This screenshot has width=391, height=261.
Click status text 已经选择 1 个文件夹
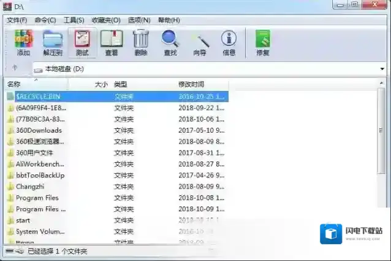(x=57, y=251)
